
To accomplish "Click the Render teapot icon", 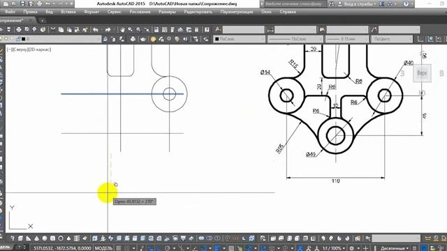I will pyautogui.click(x=142, y=39).
